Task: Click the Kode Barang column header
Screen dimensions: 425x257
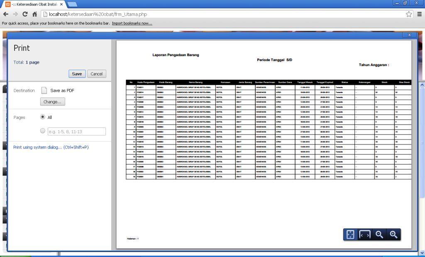Action: [x=166, y=82]
